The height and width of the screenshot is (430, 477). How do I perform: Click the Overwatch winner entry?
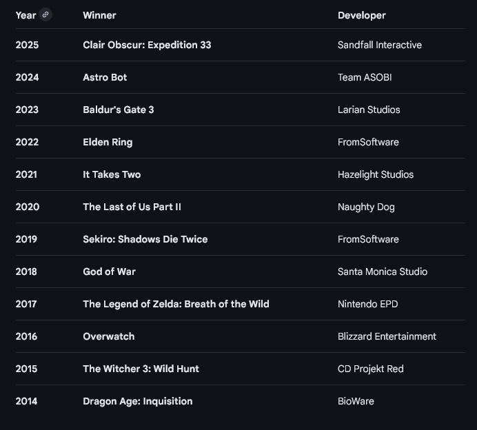pos(108,336)
